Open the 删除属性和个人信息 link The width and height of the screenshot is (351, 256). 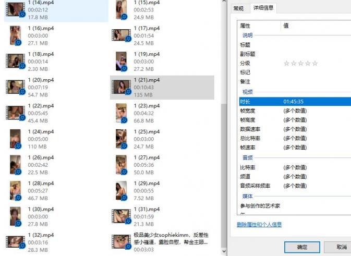coord(259,225)
